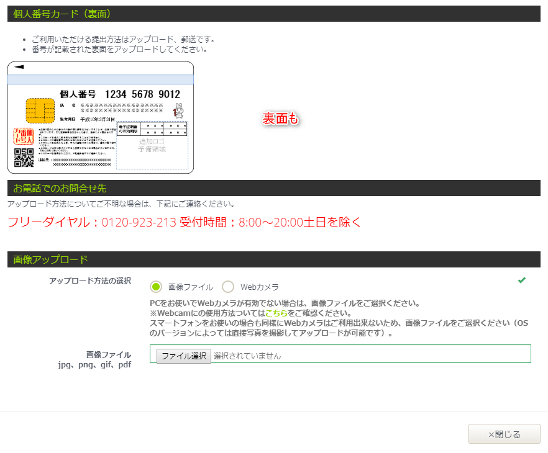Click the 画像アップロード section header

coord(50,259)
